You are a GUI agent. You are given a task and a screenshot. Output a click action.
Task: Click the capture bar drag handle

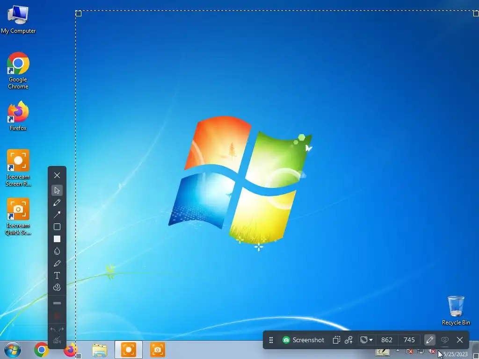pyautogui.click(x=271, y=340)
